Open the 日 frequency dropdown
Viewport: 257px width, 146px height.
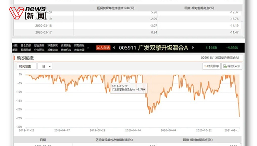coord(45,66)
